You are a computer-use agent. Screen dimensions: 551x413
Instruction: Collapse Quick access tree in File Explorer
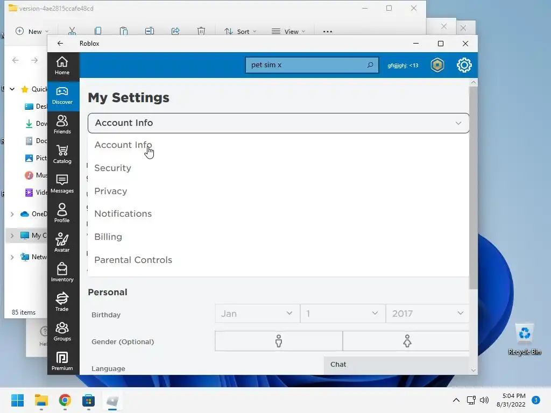[x=12, y=89]
